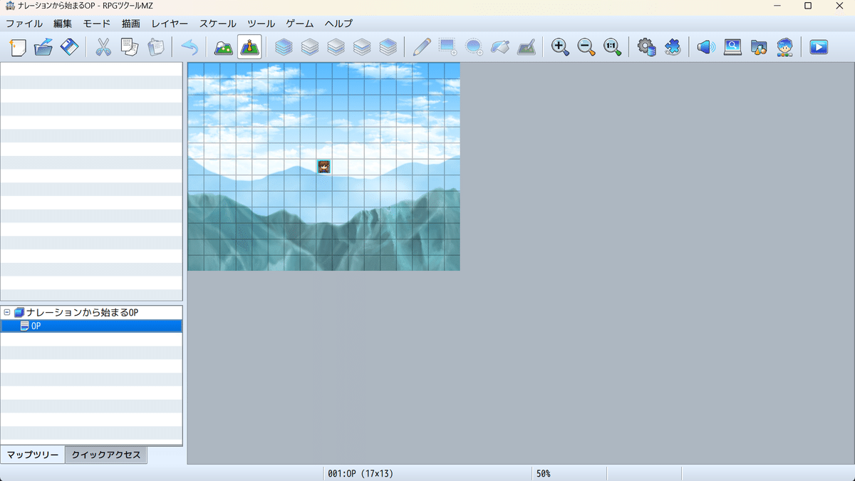
Task: Open the ヘルプ menu
Action: pyautogui.click(x=338, y=24)
